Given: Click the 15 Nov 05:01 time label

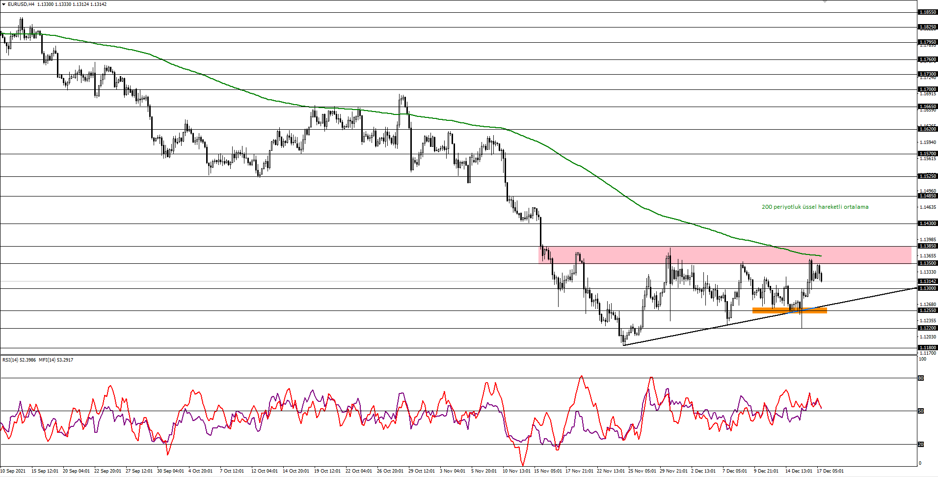Looking at the screenshot, I should tap(548, 471).
